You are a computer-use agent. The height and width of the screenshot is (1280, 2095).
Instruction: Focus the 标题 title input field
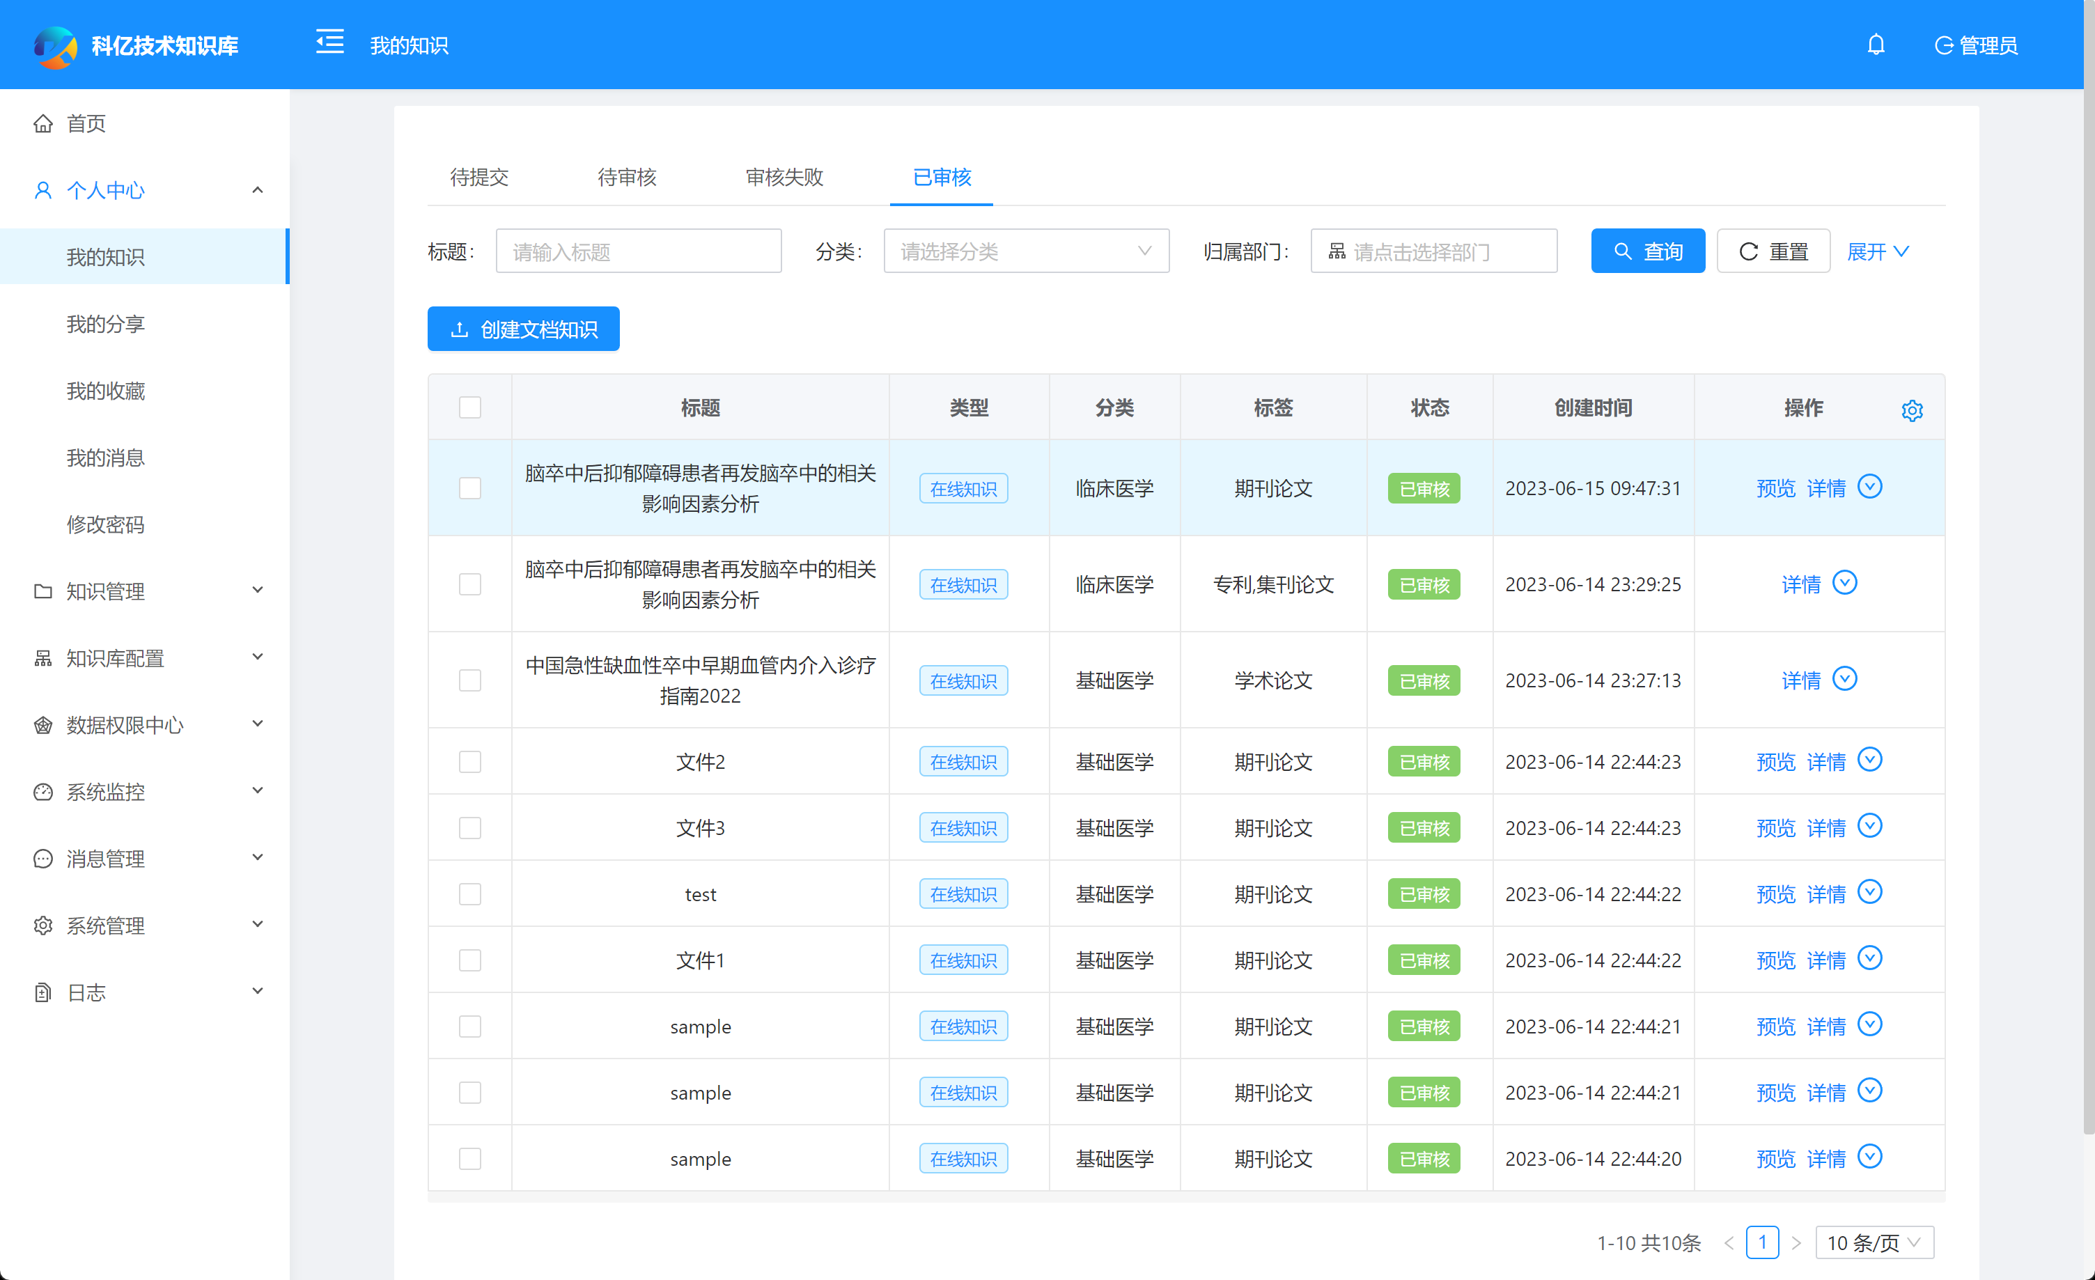click(638, 251)
